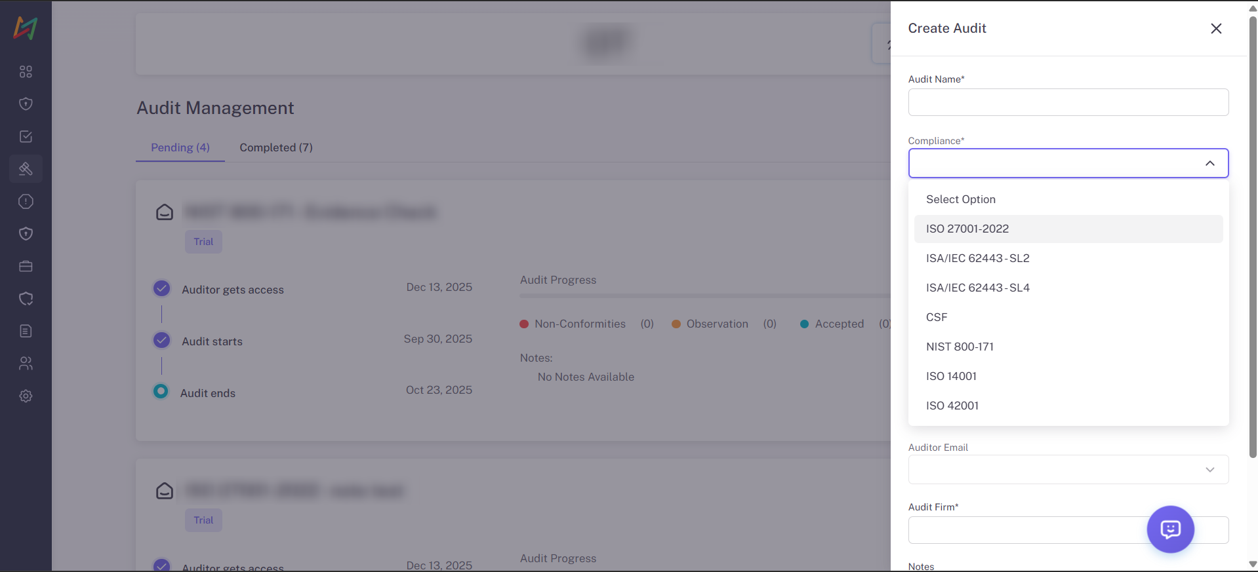Screen dimensions: 1258x572
Task: Open the dashboard grid icon in sidebar
Action: [x=26, y=71]
